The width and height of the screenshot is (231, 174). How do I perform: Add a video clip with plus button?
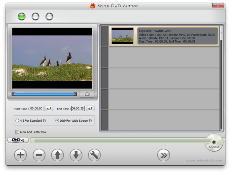(x=20, y=155)
